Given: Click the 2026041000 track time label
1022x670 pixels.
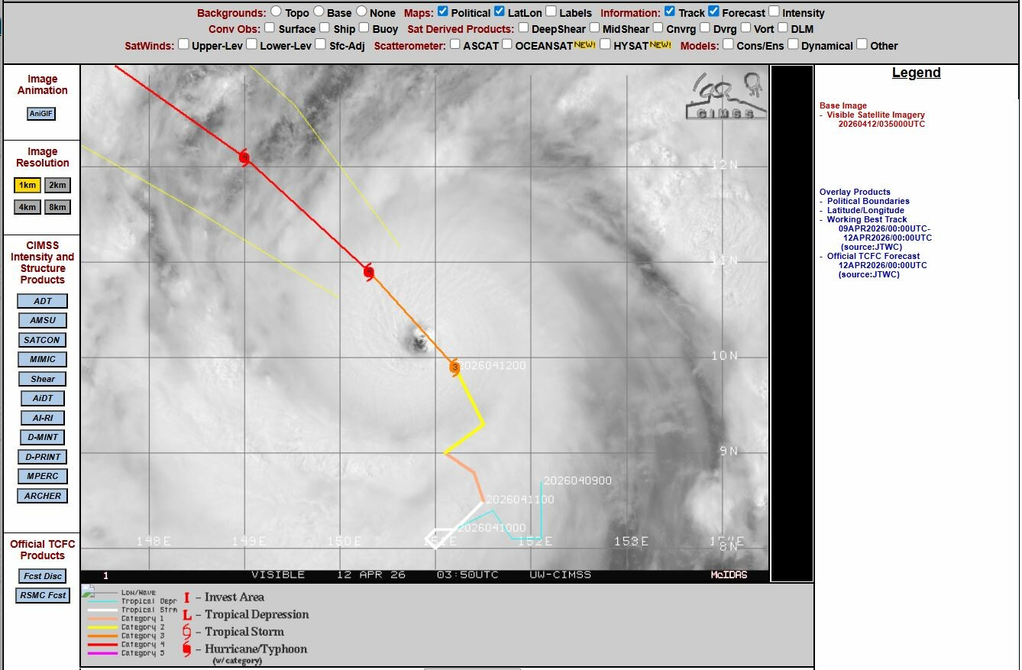Looking at the screenshot, I should point(491,528).
